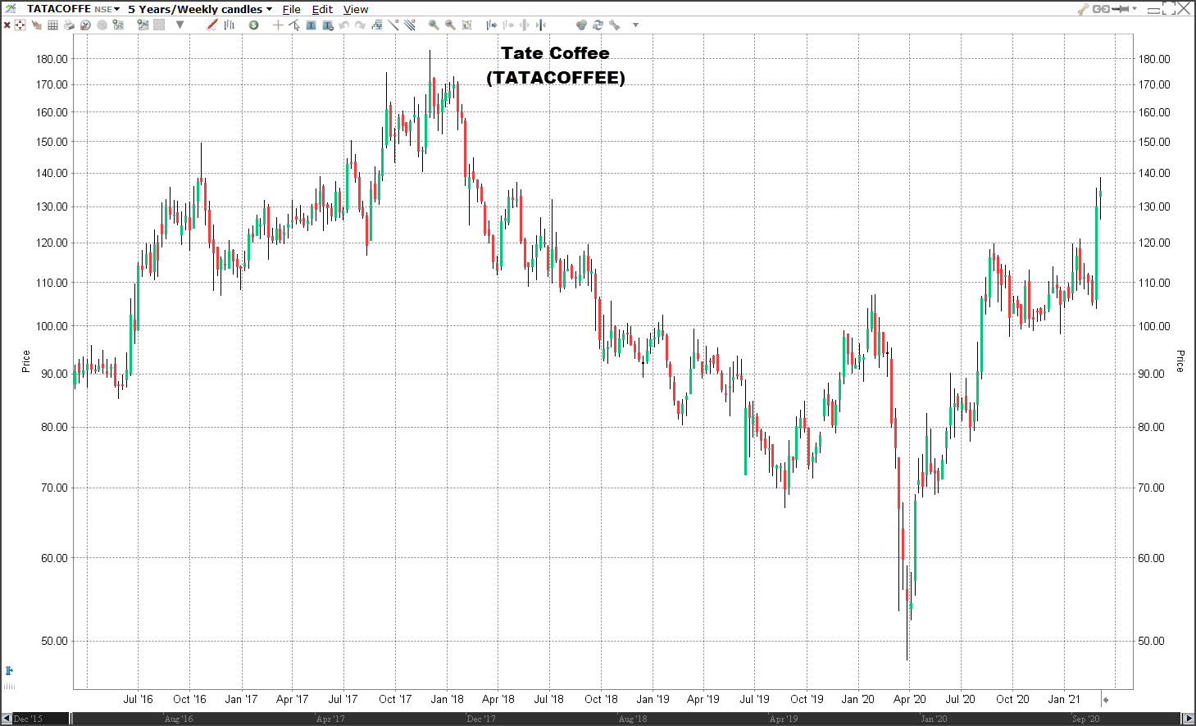Click the data grid table icon

click(52, 25)
